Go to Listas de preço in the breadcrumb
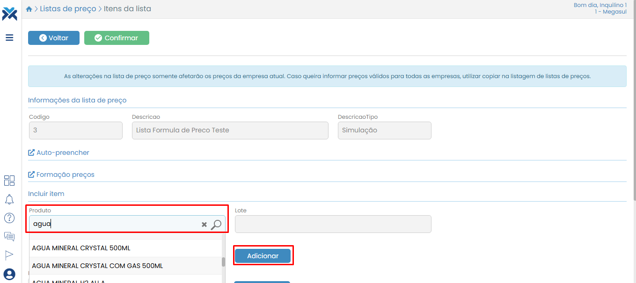 click(x=68, y=9)
